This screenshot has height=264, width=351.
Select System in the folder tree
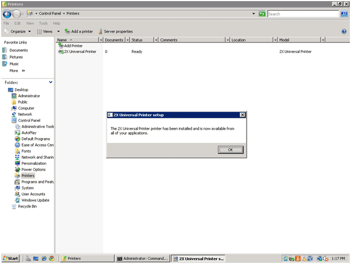point(27,188)
